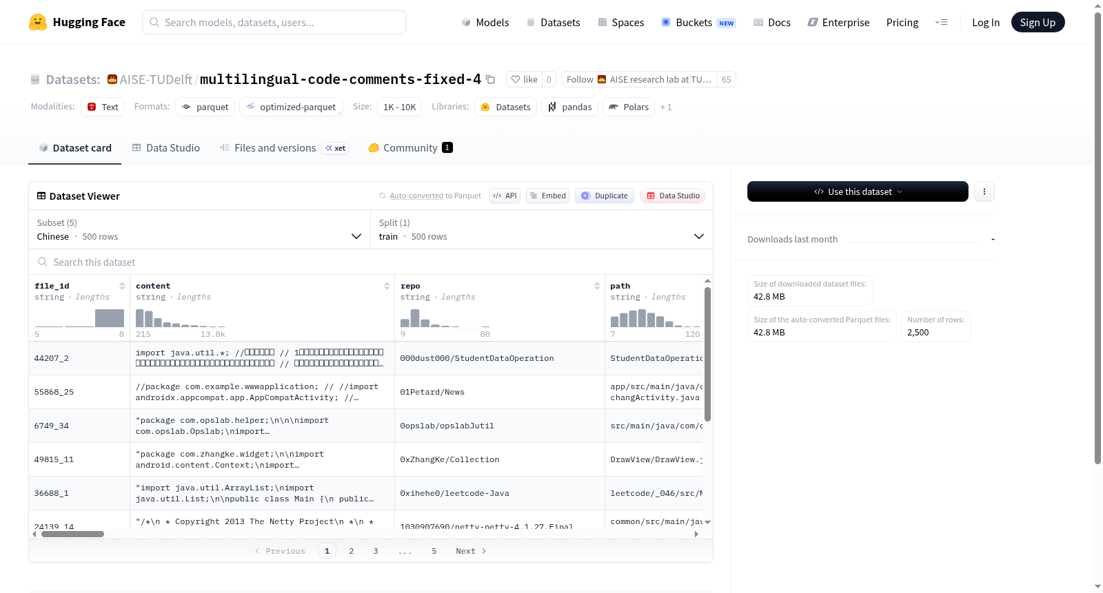Viewport: 1103px width, 593px height.
Task: Click the followers count 65
Action: 727,79
